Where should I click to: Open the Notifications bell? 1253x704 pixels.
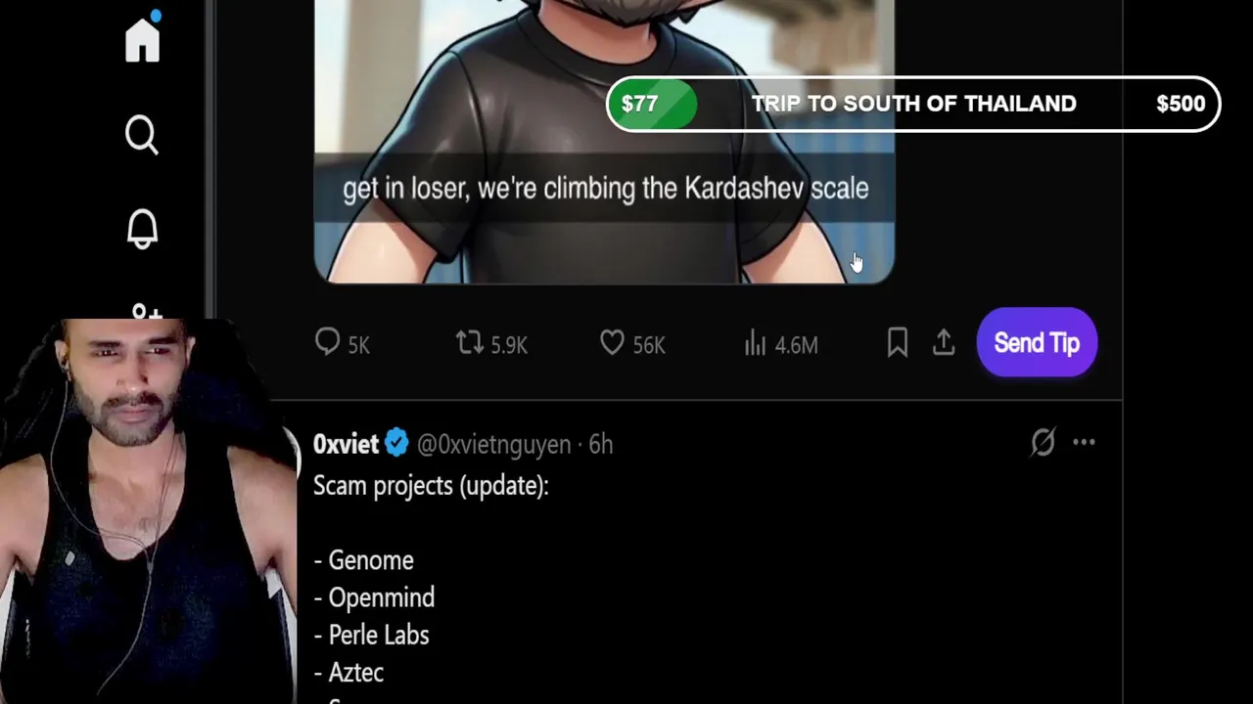click(x=142, y=229)
